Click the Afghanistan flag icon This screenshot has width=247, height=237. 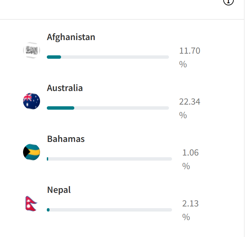pos(32,50)
